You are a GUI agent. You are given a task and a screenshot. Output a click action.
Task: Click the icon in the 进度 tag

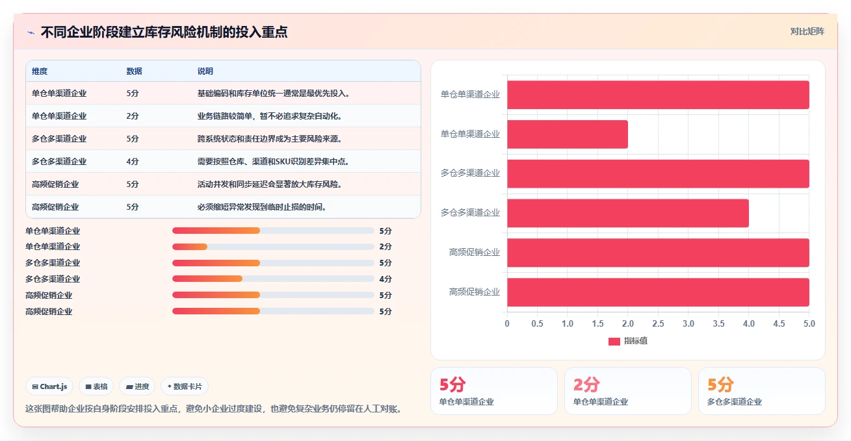pyautogui.click(x=129, y=386)
